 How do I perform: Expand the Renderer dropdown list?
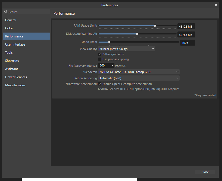click(139, 72)
